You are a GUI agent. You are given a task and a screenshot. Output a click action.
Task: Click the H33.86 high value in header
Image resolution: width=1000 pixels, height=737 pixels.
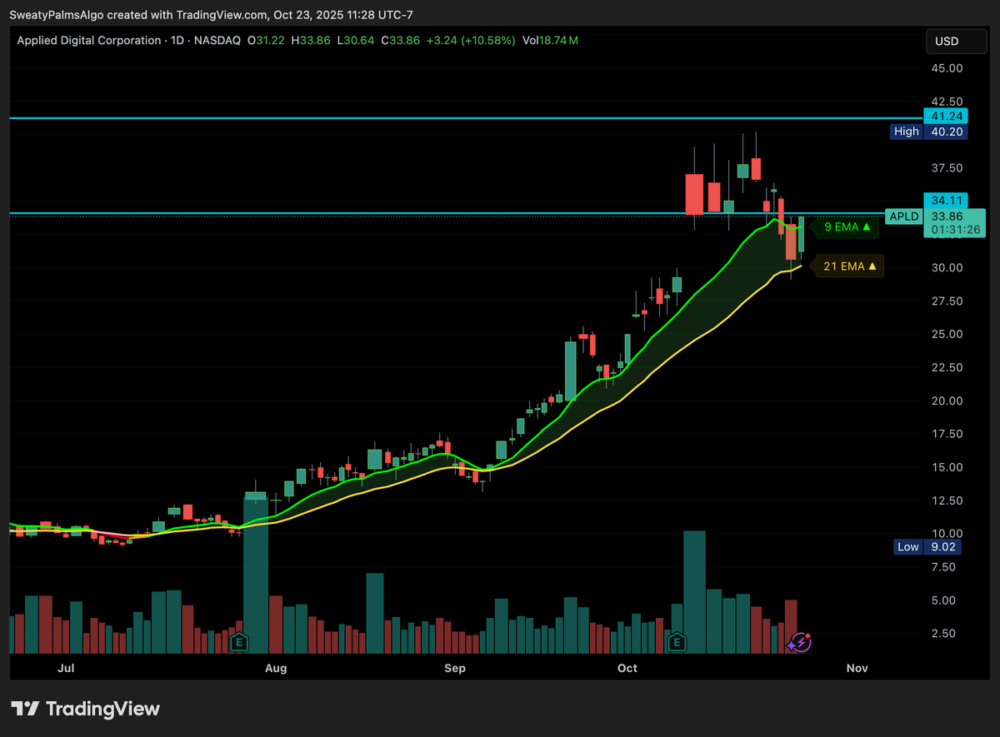pos(310,40)
